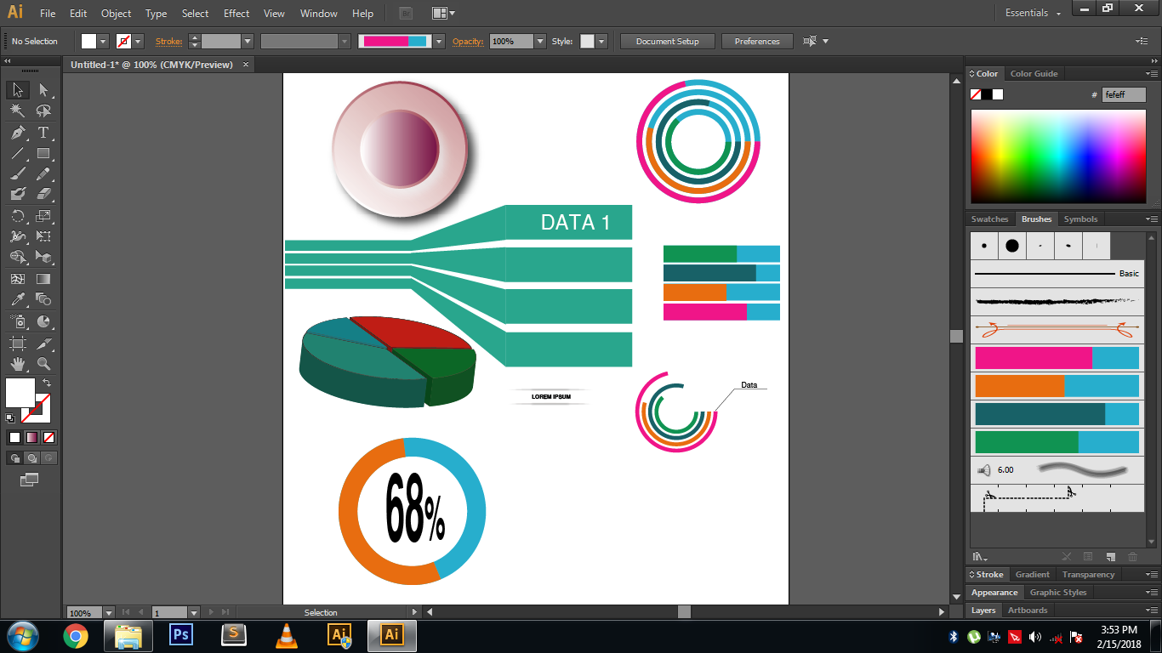1162x653 pixels.
Task: Select the Zoom tool
Action: 43,364
